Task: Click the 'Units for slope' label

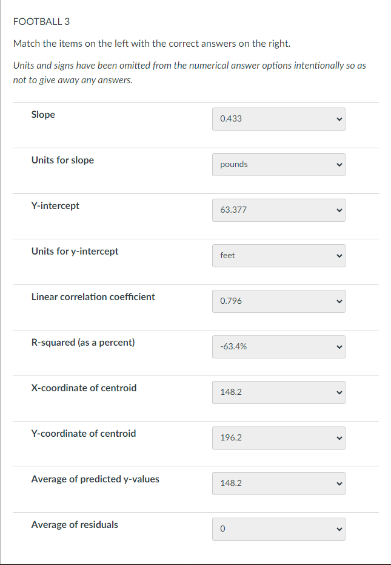Action: tap(62, 160)
